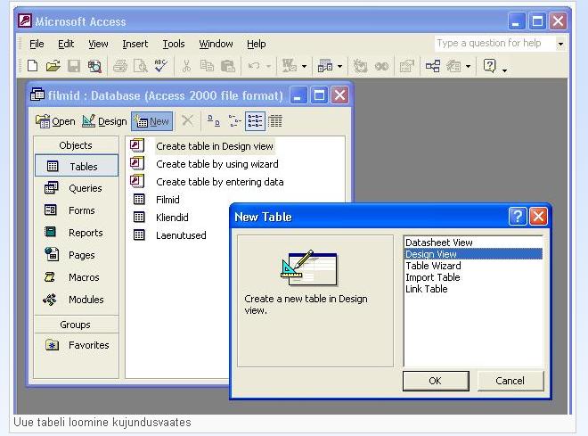This screenshot has width=588, height=436.
Task: Click the Spelling ABC check icon
Action: point(161,66)
